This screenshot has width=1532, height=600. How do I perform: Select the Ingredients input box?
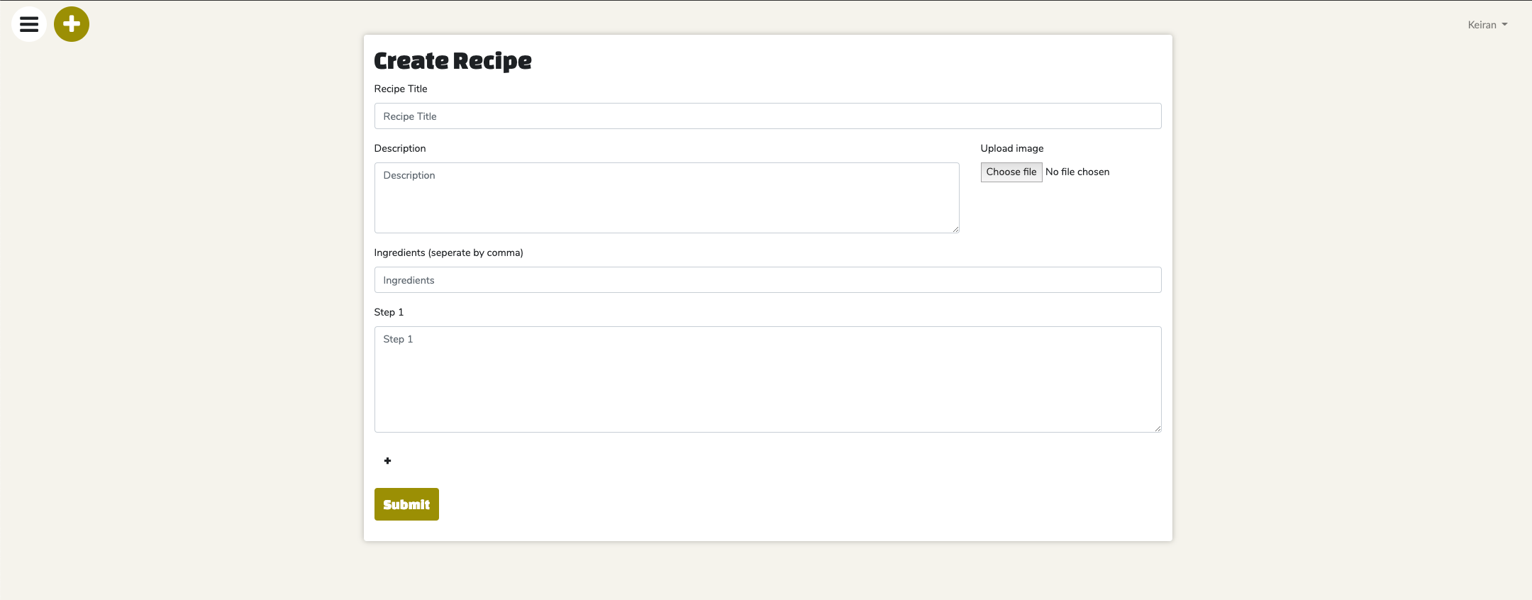tap(767, 280)
